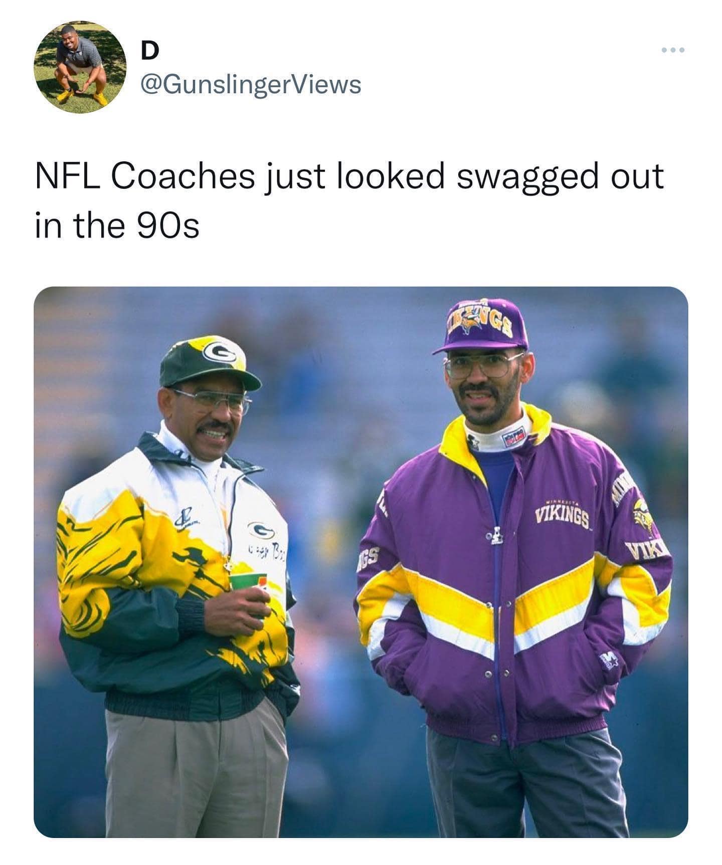Click the VIKINGS wordmark on purple jacket chest
Image resolution: width=722 pixels, height=865 pixels.
click(x=563, y=516)
